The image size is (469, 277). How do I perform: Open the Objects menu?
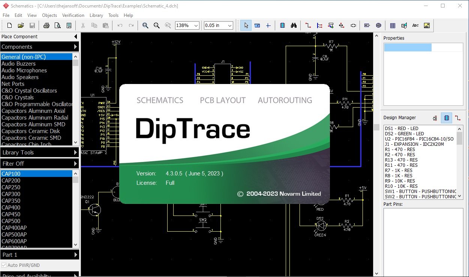pos(49,15)
